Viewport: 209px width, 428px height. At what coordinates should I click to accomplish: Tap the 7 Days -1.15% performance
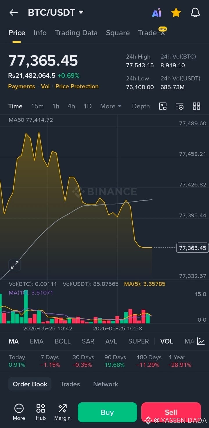(x=50, y=361)
